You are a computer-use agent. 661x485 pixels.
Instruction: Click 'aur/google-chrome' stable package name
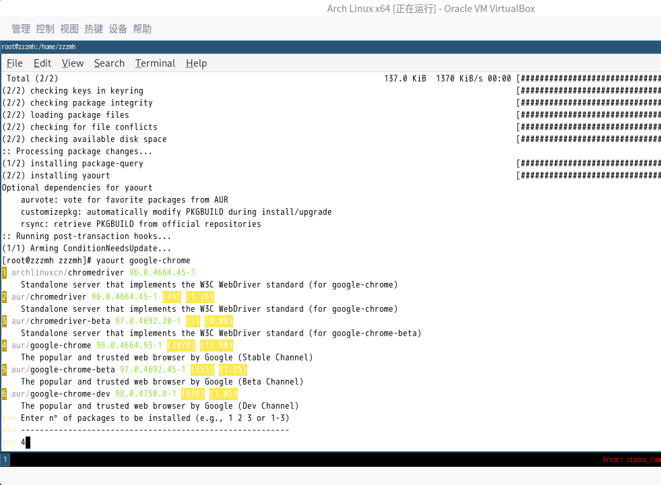[x=51, y=346]
